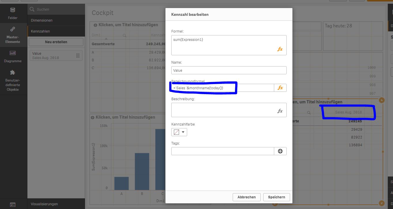393x209 pixels.
Task: Click the bar for A in the chart
Action: [121, 183]
